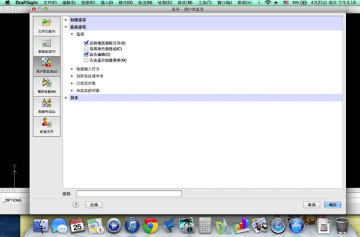Open Calendar showing 25 in Dock

point(77,226)
